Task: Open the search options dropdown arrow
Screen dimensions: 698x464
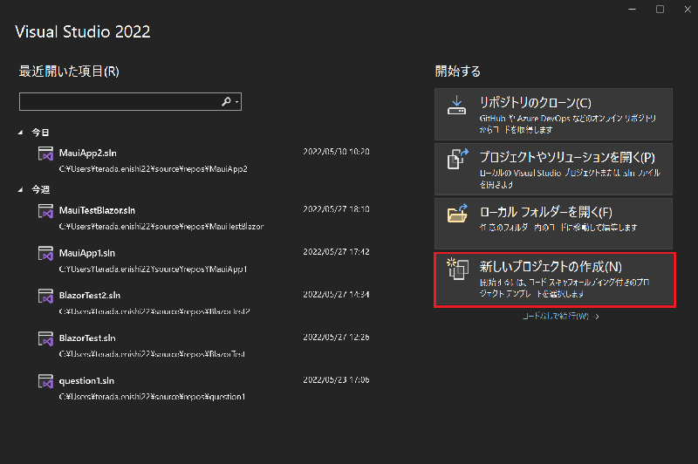Action: [236, 102]
